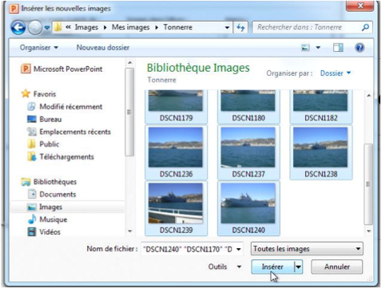Open the Dossier arrange-by dropdown
Viewport: 381px width, 288px height.
[x=335, y=73]
